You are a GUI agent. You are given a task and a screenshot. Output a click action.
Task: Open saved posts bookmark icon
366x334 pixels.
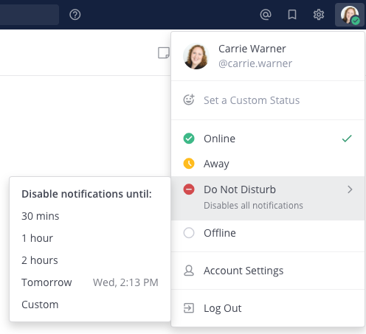point(292,15)
